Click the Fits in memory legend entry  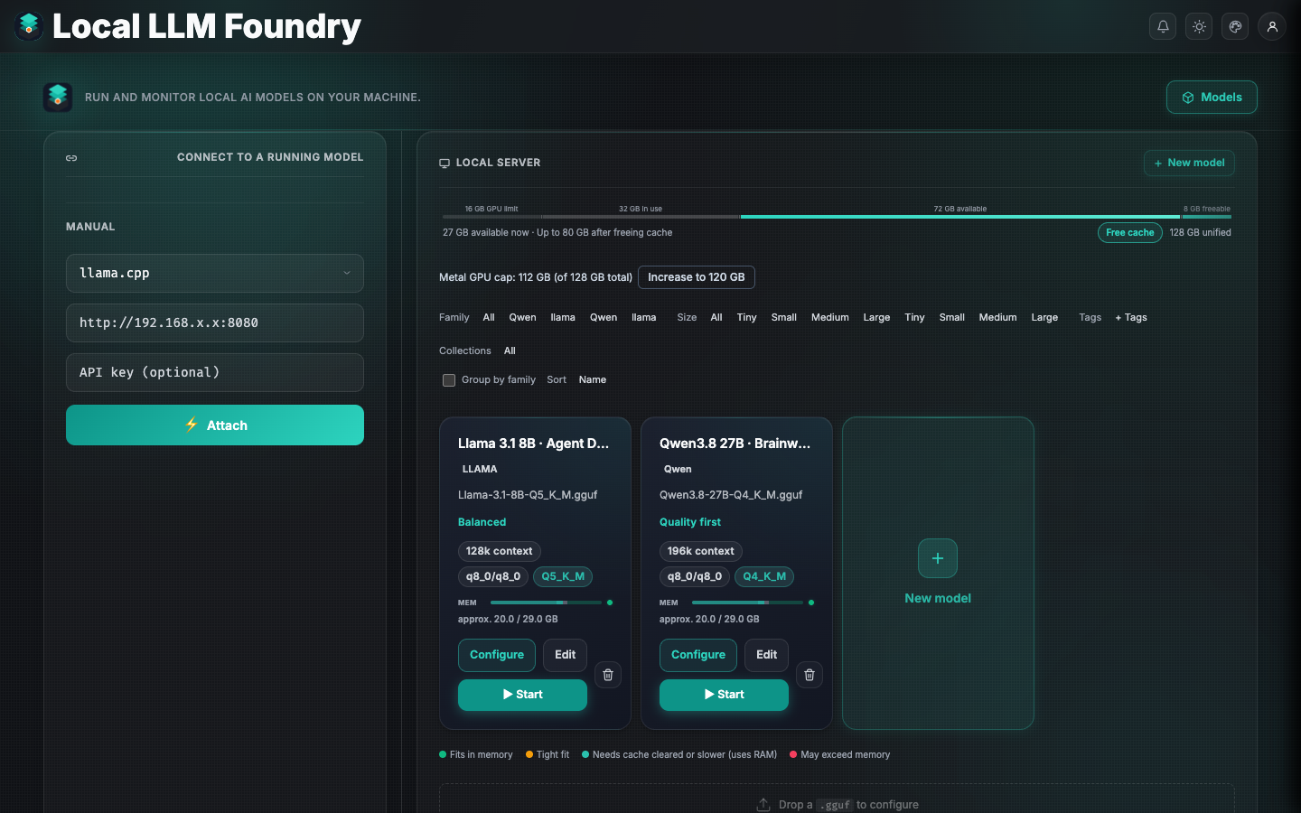[x=475, y=754]
